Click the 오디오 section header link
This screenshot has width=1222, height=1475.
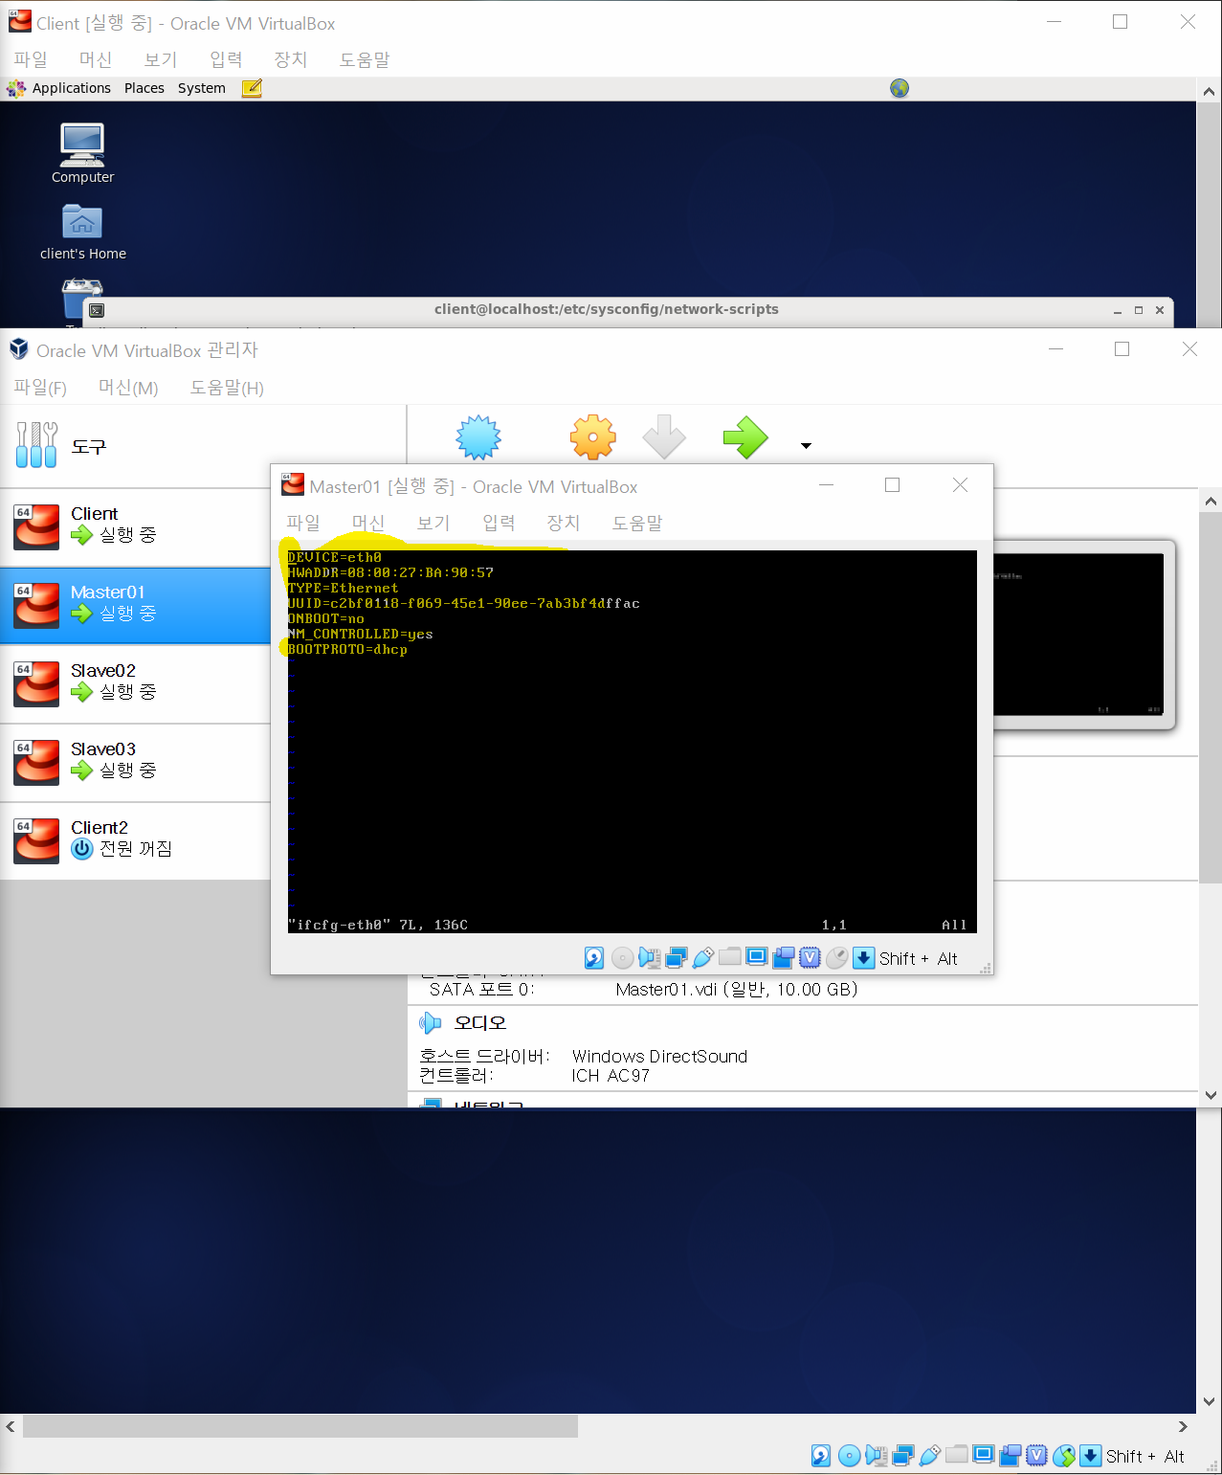click(x=480, y=1023)
